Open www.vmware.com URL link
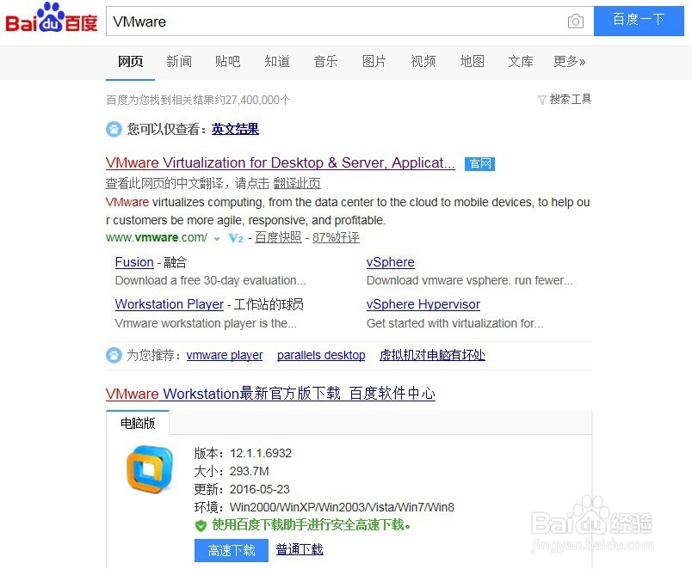This screenshot has width=692, height=569. pos(157,237)
